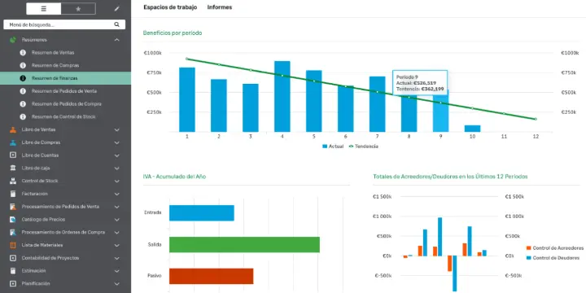586x293 pixels.
Task: Open the Informes tab
Action: 220,7
